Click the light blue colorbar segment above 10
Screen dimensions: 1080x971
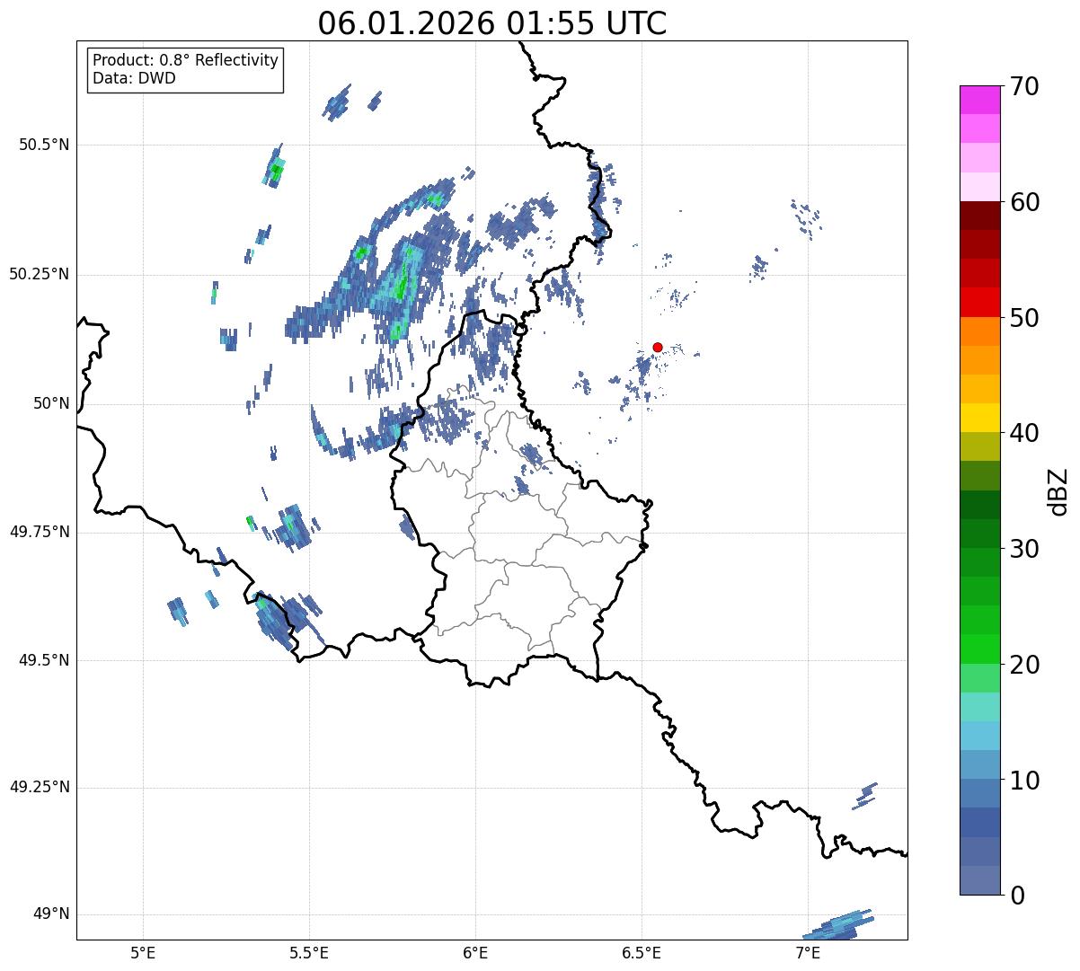tap(979, 764)
